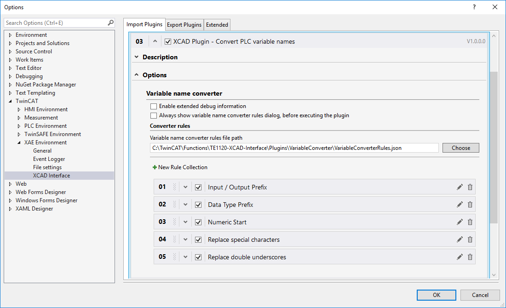Select Event Logger in the tree

click(x=49, y=159)
